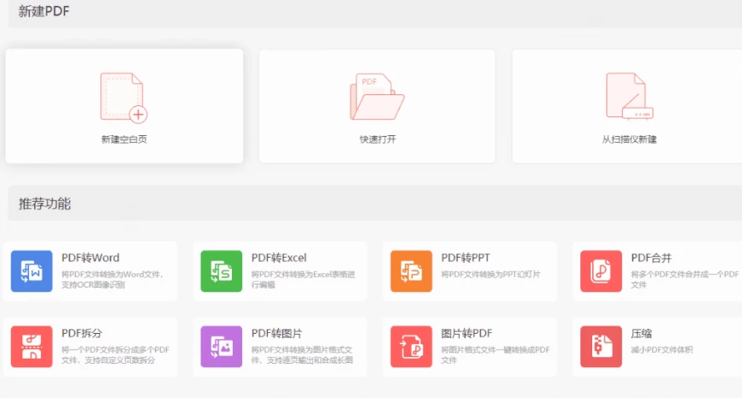Click description about one-click image conversion
742x398 pixels.
[496, 354]
